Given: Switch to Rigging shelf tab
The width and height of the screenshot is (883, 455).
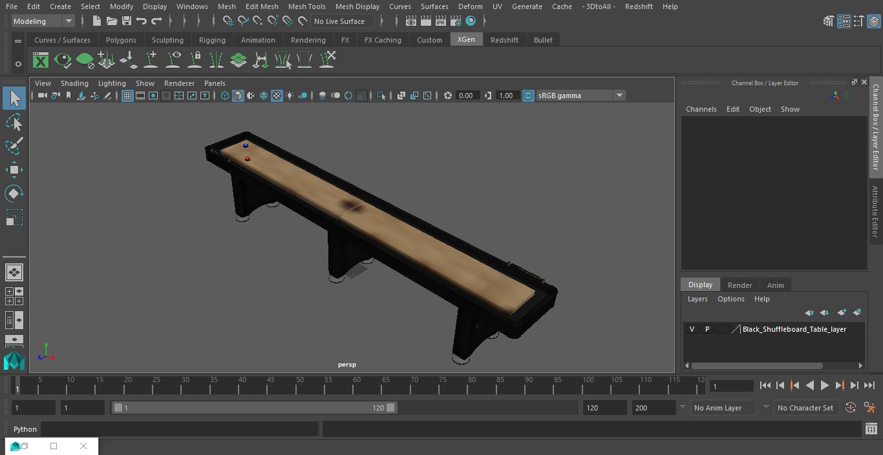Looking at the screenshot, I should coord(212,40).
